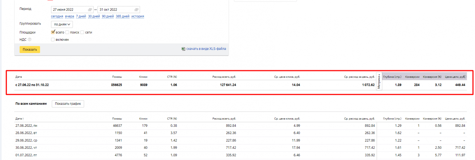Click the conversion rate cell 5.77
Viewport: 475px width, 160px height.
[438, 155]
